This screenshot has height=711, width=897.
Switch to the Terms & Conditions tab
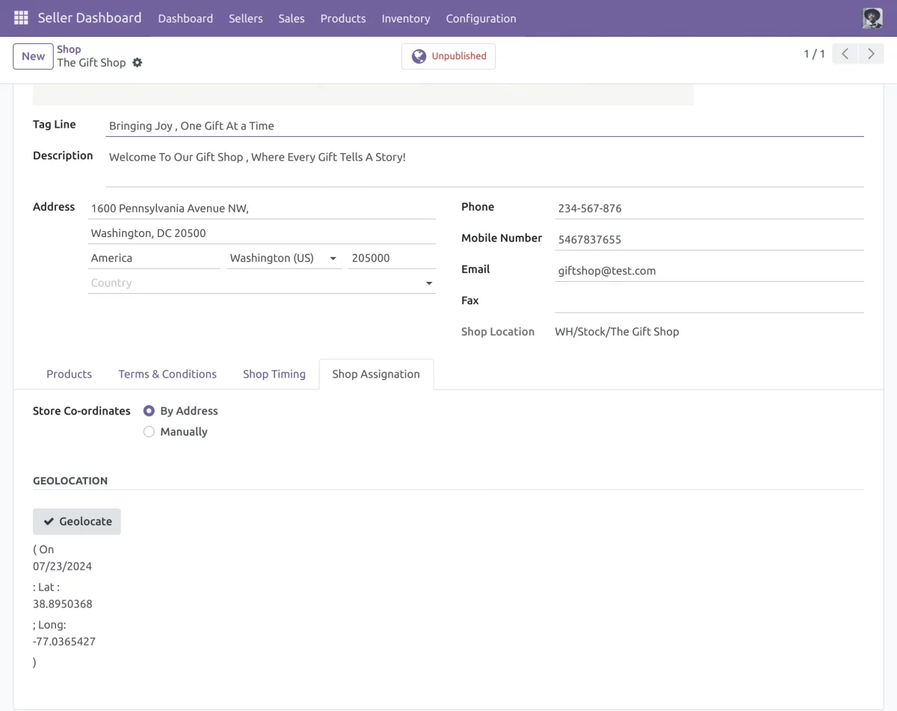(167, 374)
